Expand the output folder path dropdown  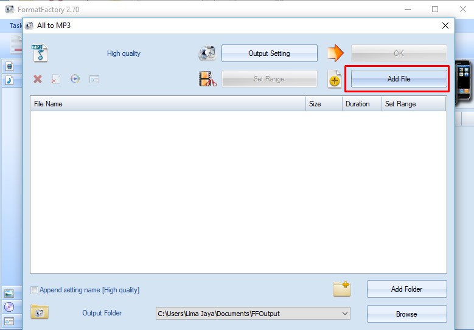click(x=344, y=314)
